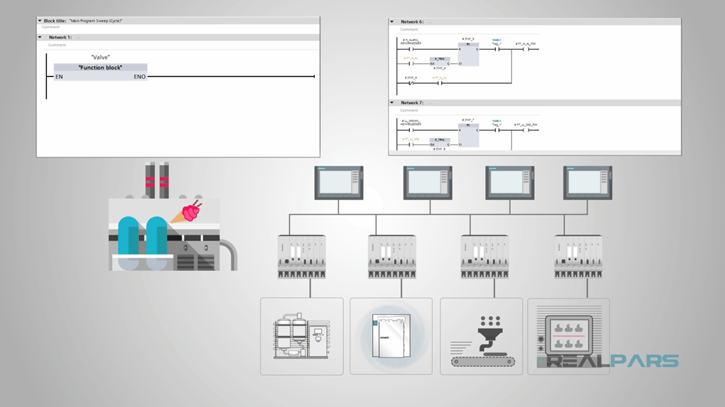Click the second PLC I/O rack
The width and height of the screenshot is (725, 407).
tap(391, 255)
